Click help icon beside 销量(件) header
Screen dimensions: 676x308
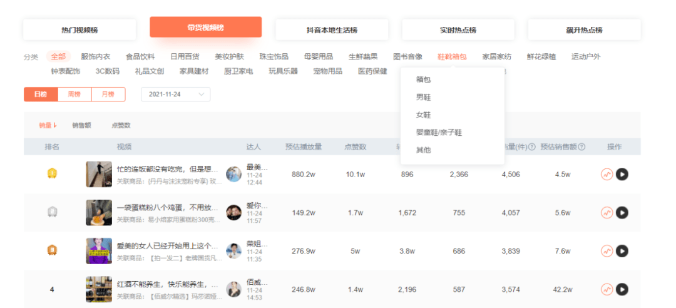tap(531, 146)
